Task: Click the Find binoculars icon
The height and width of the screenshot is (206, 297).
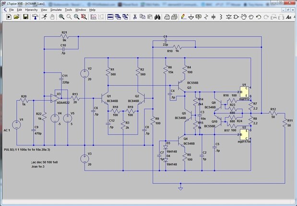Action: pos(159,17)
